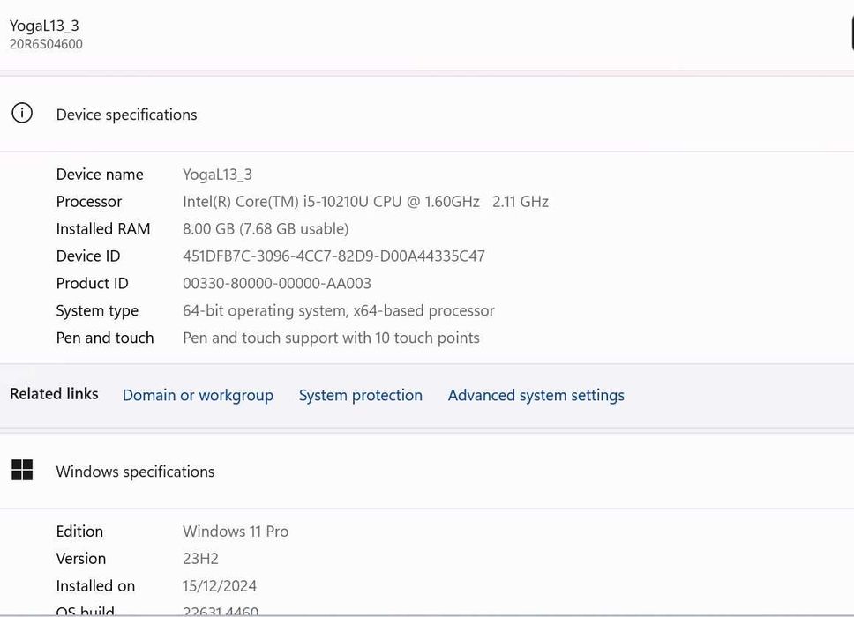Open the Domain or workgroup link
The image size is (854, 617).
pos(198,396)
